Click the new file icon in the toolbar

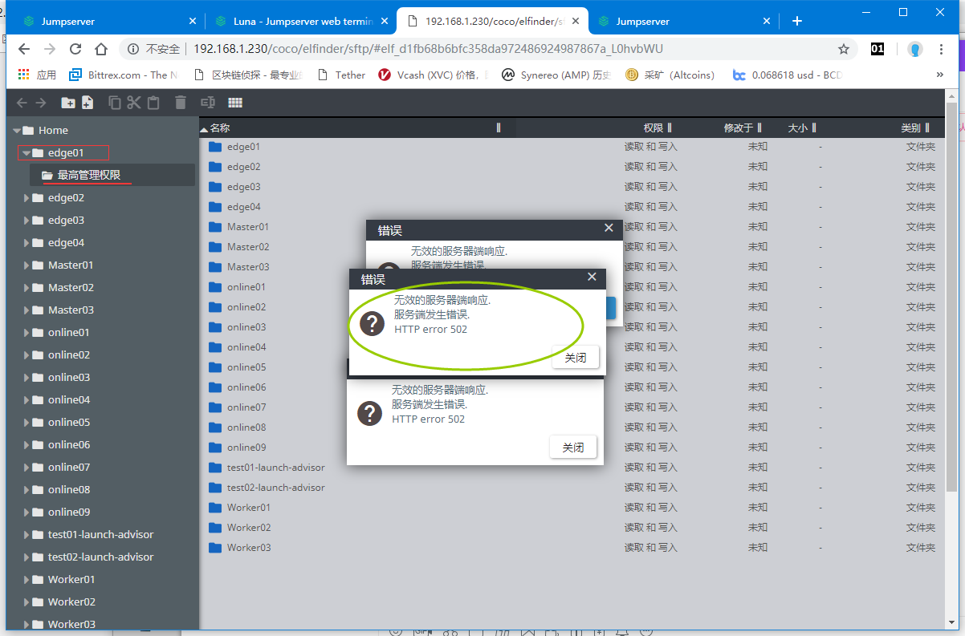point(87,103)
